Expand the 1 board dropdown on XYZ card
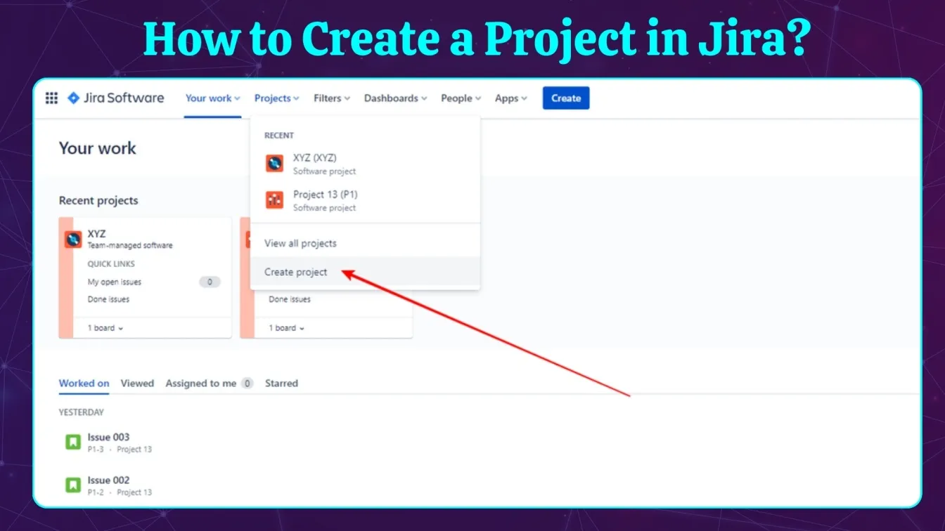 [105, 328]
